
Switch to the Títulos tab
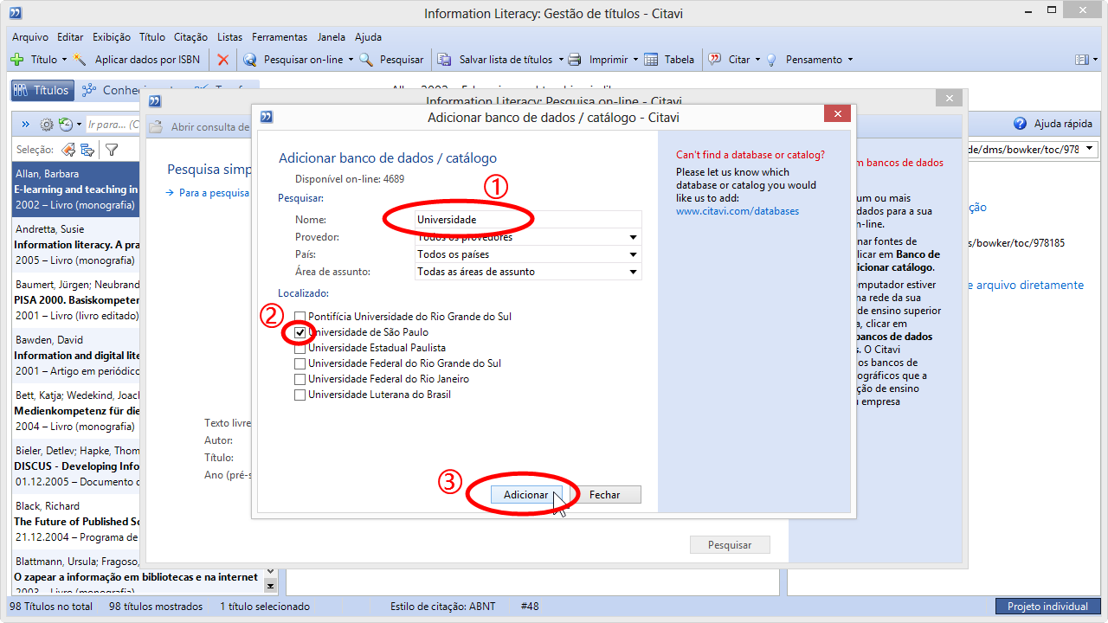42,90
